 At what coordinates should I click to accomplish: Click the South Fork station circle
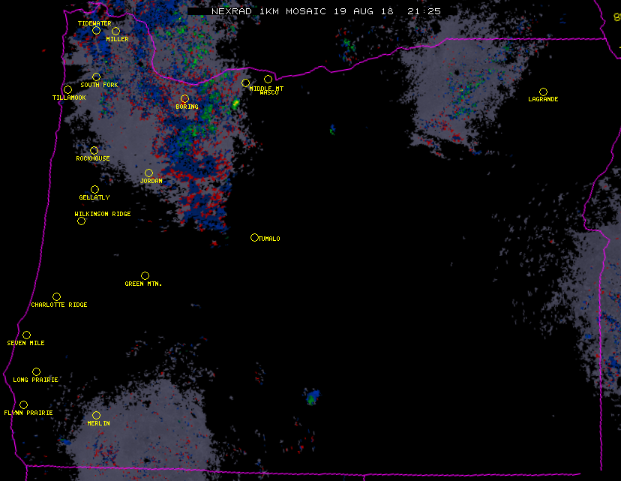96,77
